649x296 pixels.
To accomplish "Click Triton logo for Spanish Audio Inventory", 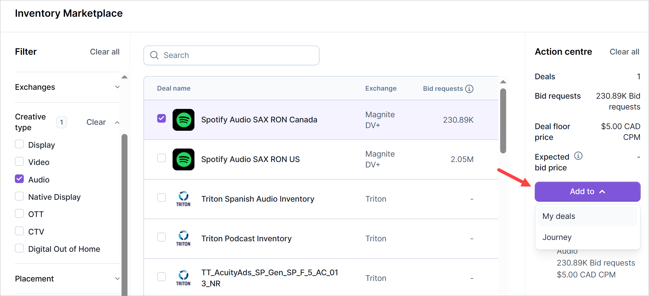I will pyautogui.click(x=183, y=199).
